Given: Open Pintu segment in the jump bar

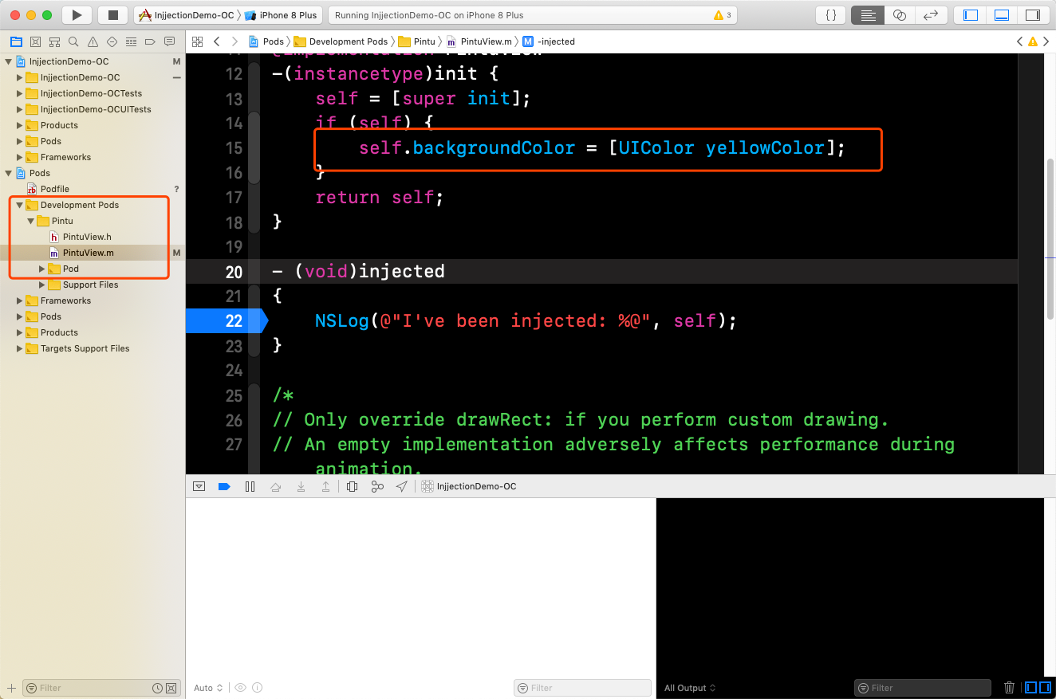Looking at the screenshot, I should [416, 41].
